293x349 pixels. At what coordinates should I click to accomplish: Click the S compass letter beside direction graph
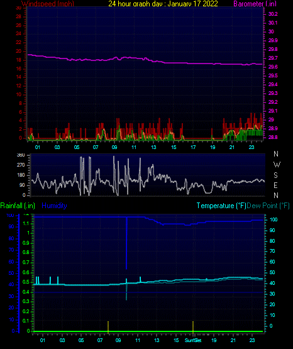point(275,175)
